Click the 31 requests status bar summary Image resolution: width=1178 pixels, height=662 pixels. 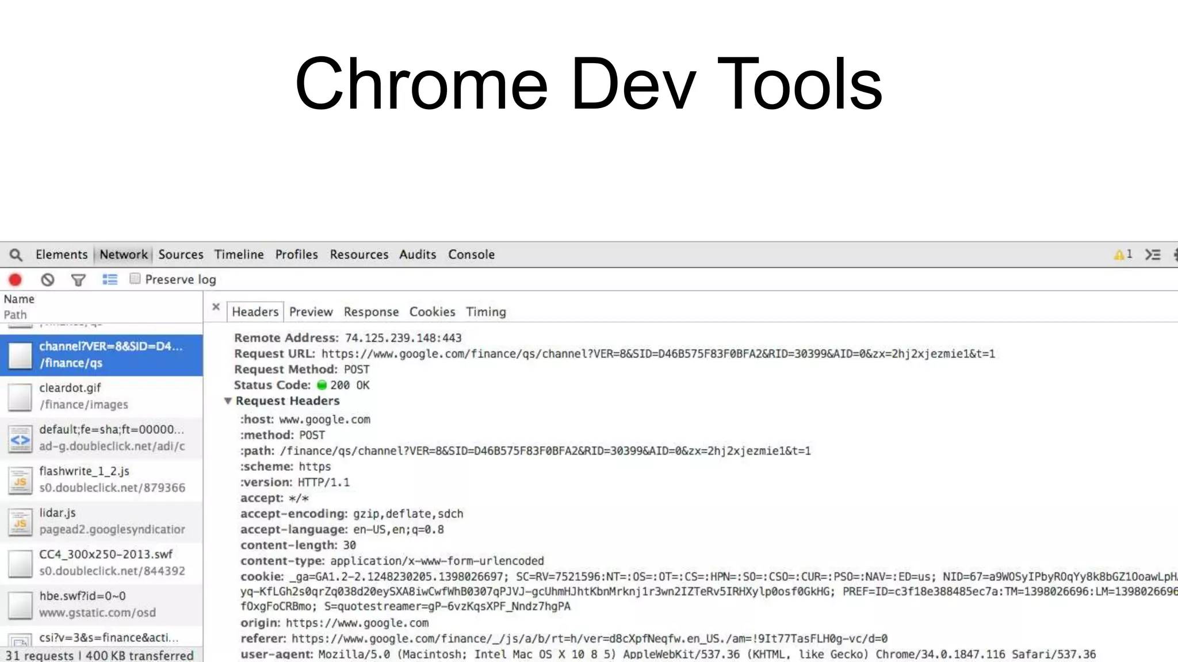(x=100, y=655)
